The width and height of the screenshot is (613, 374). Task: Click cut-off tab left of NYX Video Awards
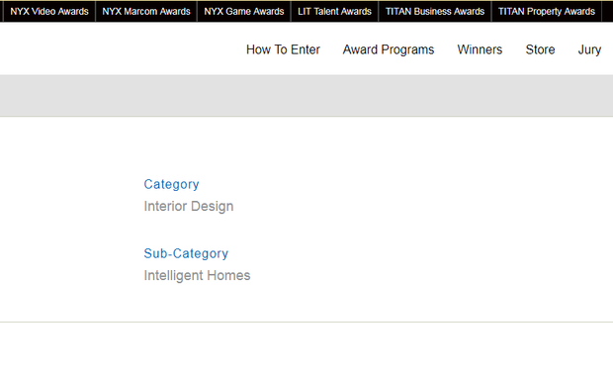coord(1,11)
